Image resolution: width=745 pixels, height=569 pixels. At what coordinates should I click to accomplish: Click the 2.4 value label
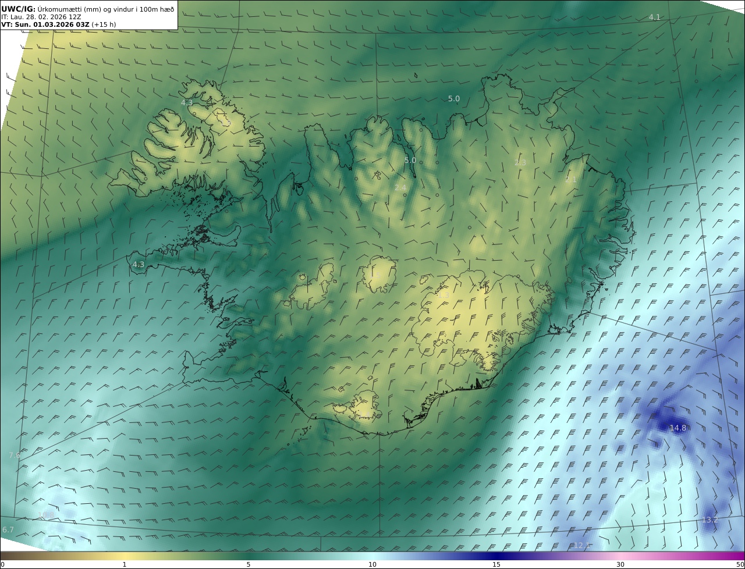[400, 187]
